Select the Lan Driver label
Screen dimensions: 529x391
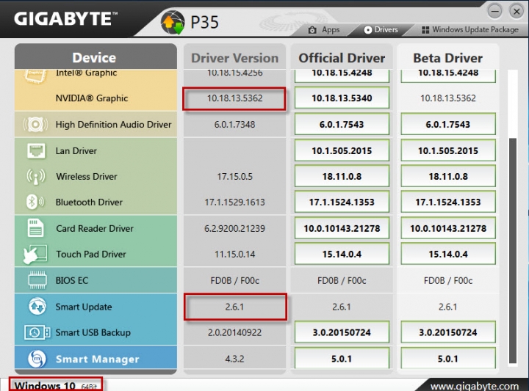tap(76, 151)
